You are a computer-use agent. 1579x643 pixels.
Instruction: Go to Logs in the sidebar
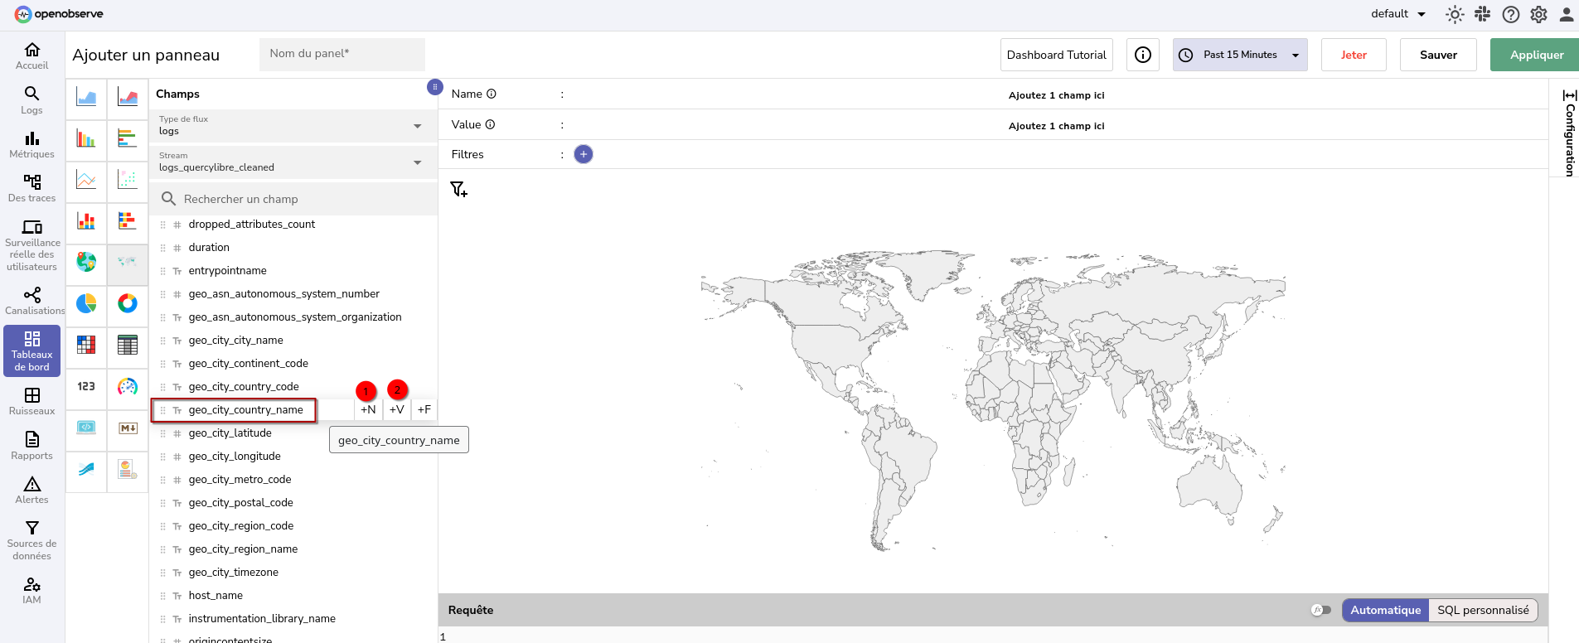pos(32,100)
